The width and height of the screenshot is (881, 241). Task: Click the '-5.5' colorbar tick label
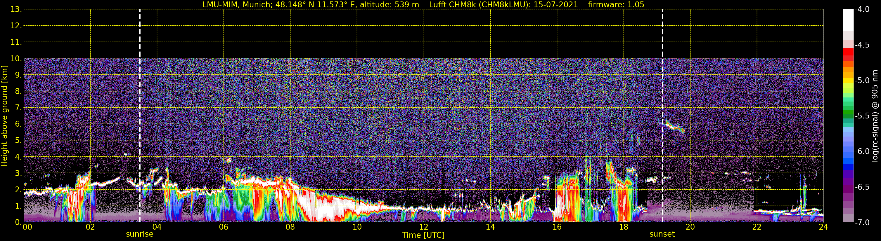tap(862, 116)
